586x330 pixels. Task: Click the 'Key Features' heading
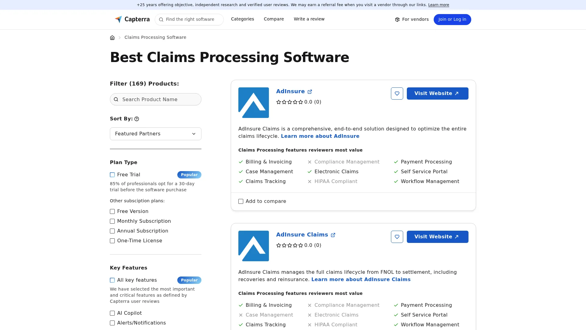(x=128, y=268)
